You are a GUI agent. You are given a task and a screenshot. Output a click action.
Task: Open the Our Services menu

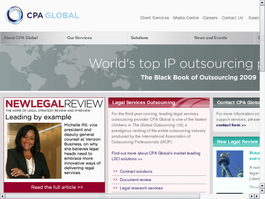(79, 38)
